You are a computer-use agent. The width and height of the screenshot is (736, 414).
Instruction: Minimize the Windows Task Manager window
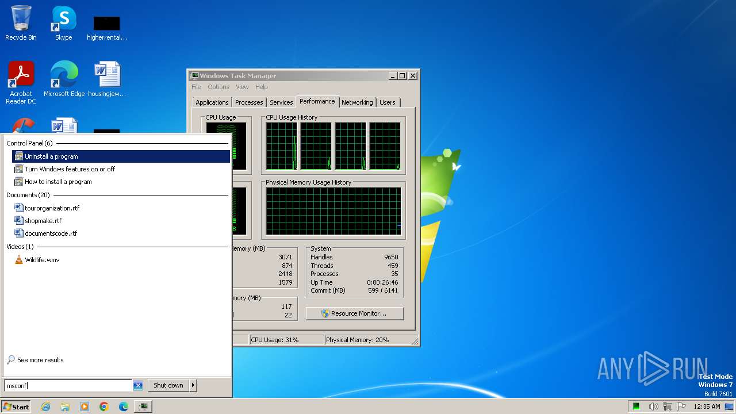coord(393,75)
